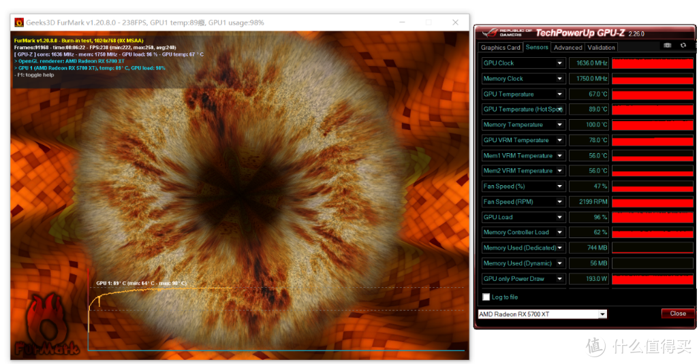Open the Memory Used (Dynamic) dropdown
Viewport: 699px width, 364px height.
(559, 263)
